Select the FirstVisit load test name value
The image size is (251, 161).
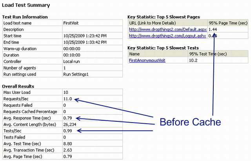71,23
